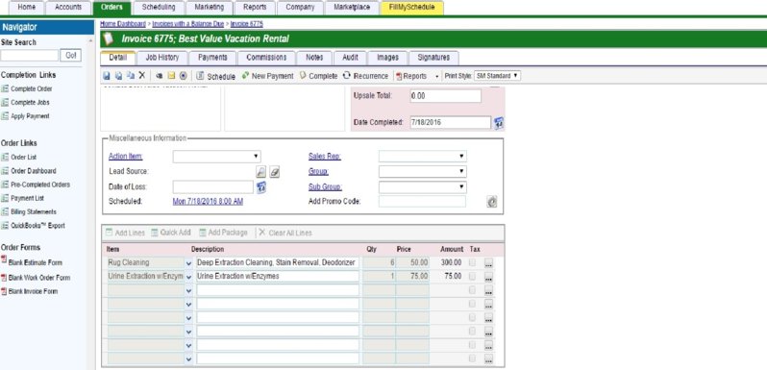
Task: Open the Action Item dropdown
Action: pos(216,157)
